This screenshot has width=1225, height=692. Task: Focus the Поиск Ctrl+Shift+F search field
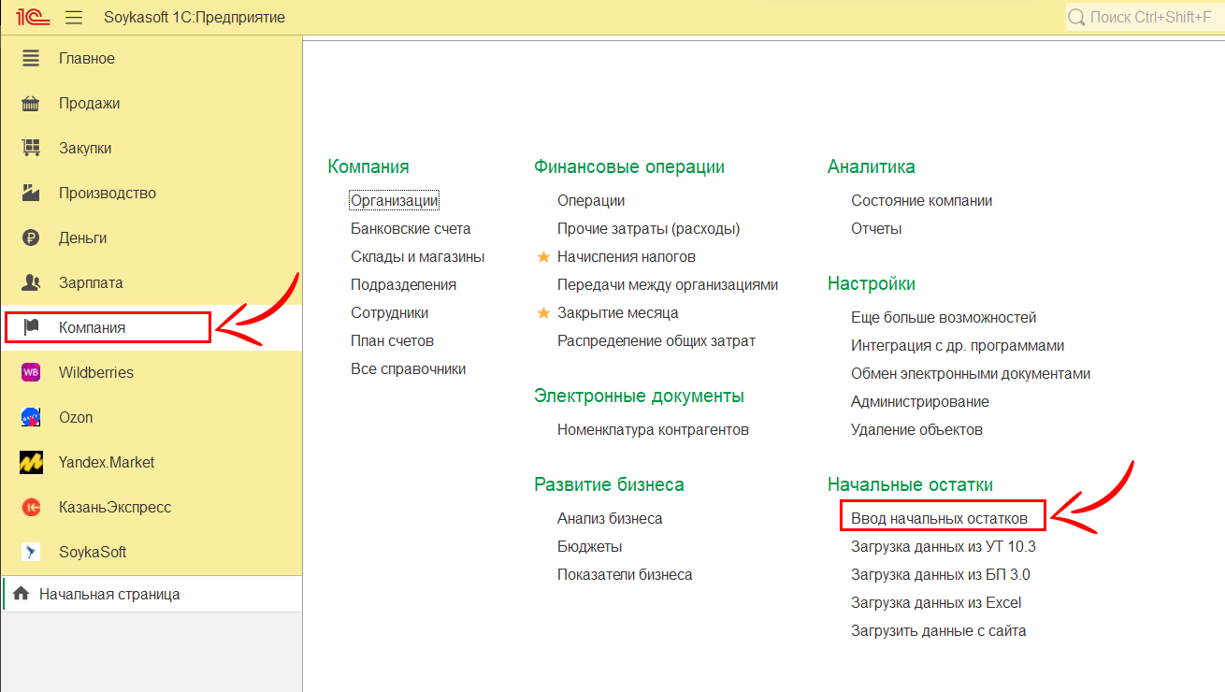[x=1146, y=17]
